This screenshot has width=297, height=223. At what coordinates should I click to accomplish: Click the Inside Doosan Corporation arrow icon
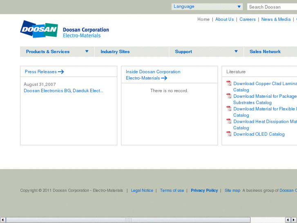(164, 78)
